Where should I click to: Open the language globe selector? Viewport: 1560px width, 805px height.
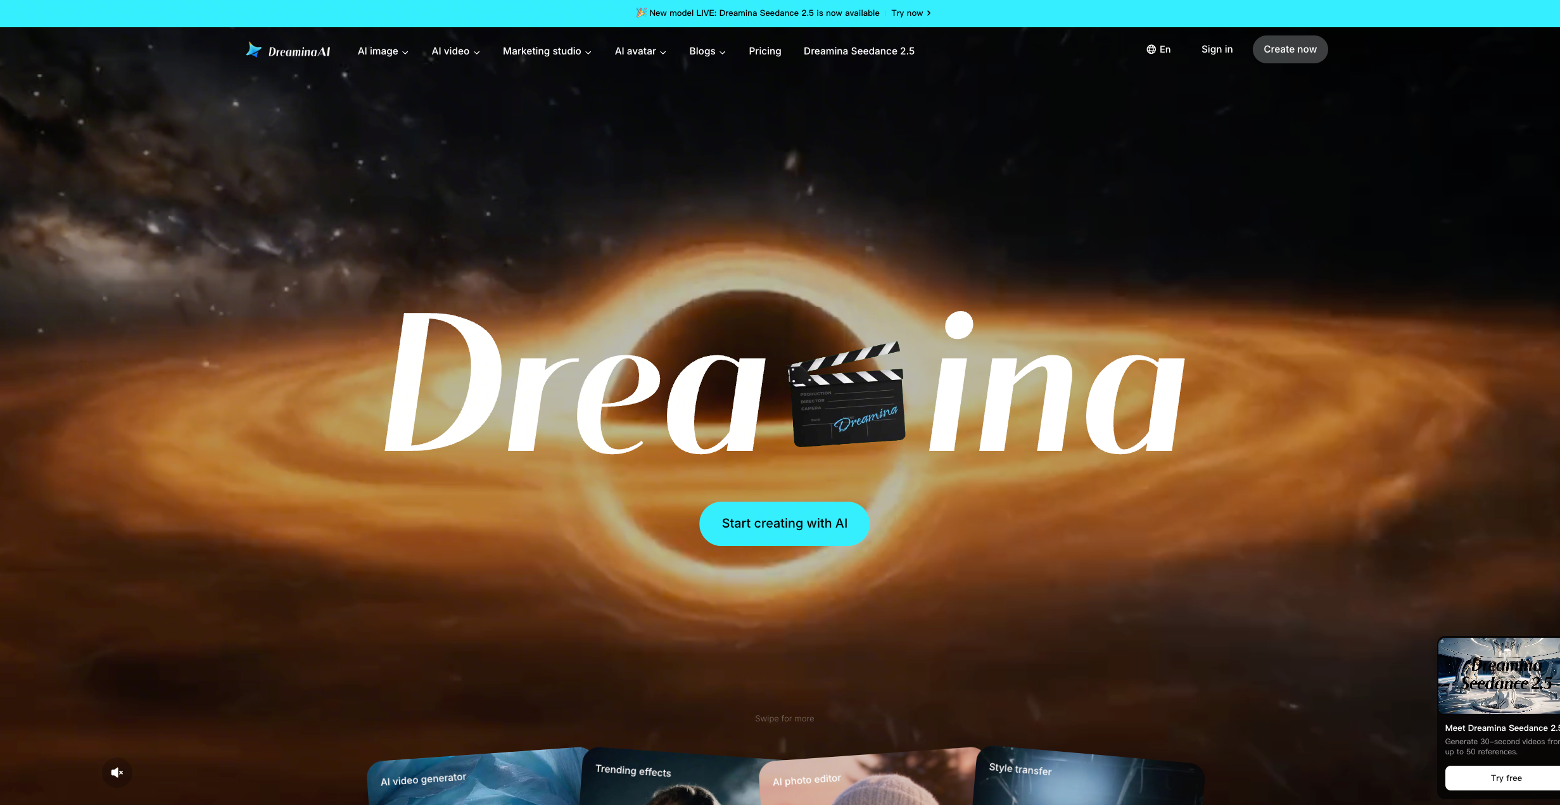click(1158, 49)
